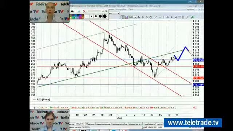
Task: Choose the smallest brush size dot
Action: click(87, 16)
